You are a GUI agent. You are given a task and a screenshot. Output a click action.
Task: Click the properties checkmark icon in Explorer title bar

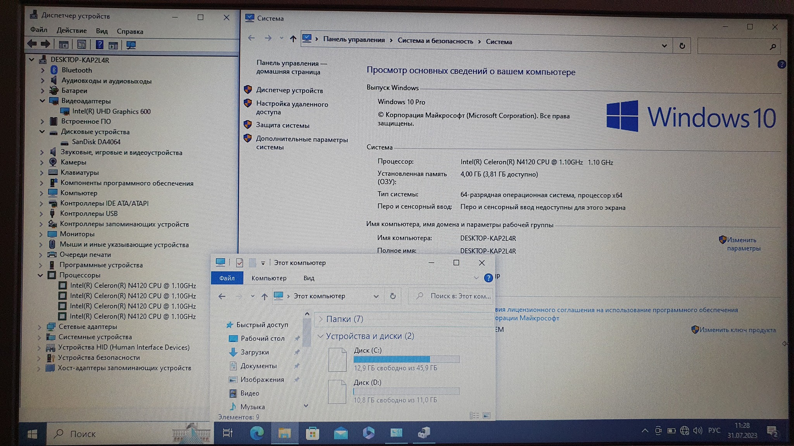pyautogui.click(x=240, y=262)
